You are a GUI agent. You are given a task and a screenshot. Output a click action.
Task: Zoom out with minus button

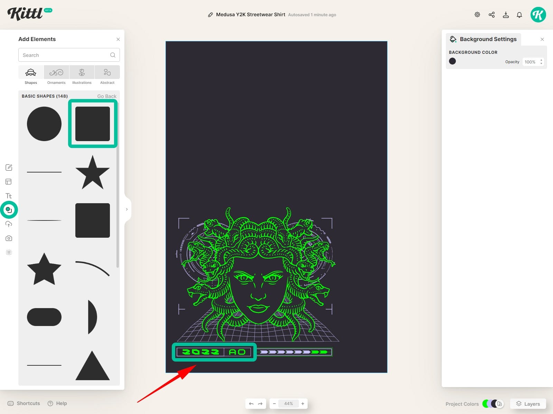pyautogui.click(x=274, y=404)
